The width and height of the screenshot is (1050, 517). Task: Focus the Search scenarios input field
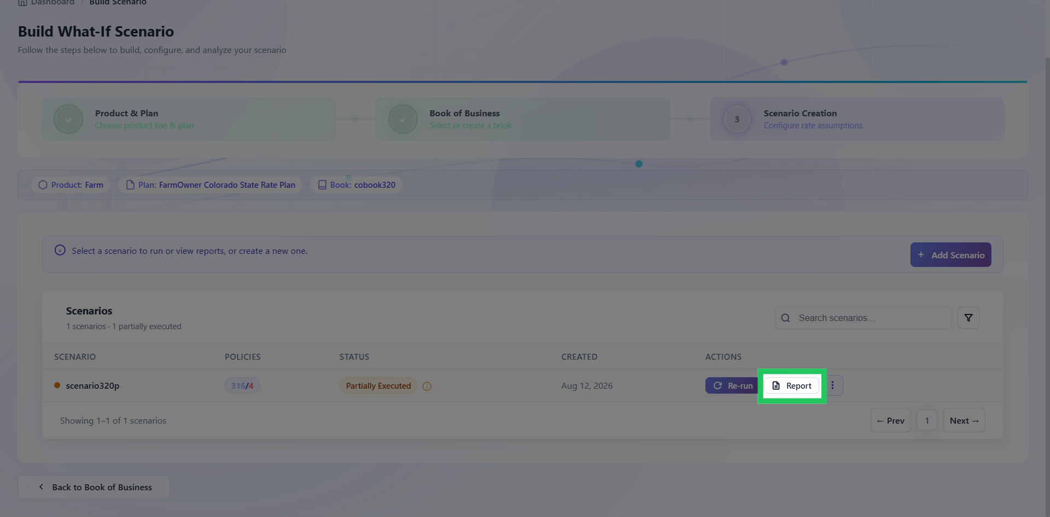(x=863, y=318)
